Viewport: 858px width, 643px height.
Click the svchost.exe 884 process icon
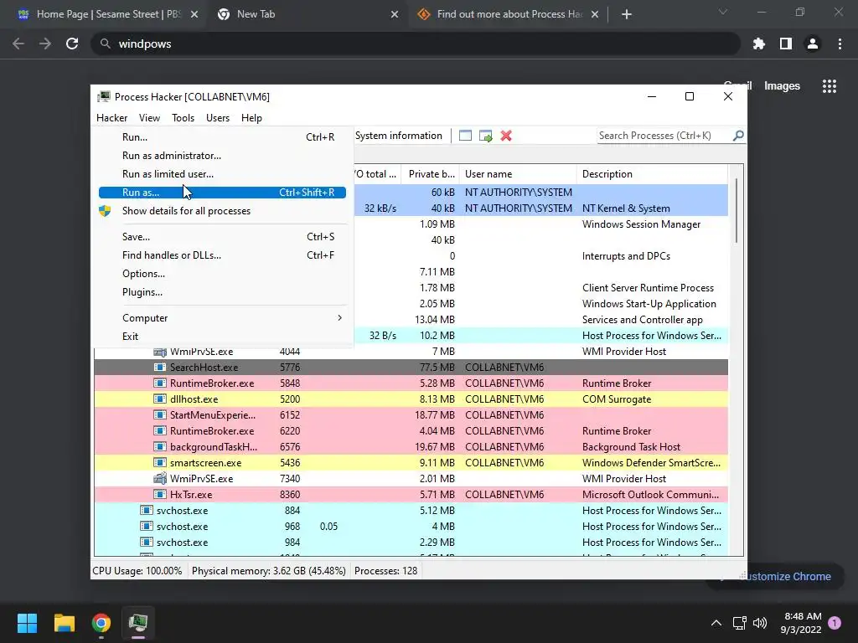coord(146,510)
